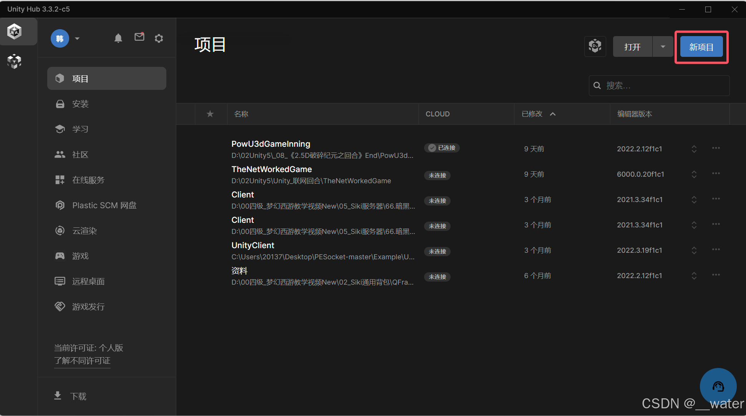This screenshot has height=416, width=746.
Task: Expand account menu arrow beside avatar
Action: click(x=77, y=38)
